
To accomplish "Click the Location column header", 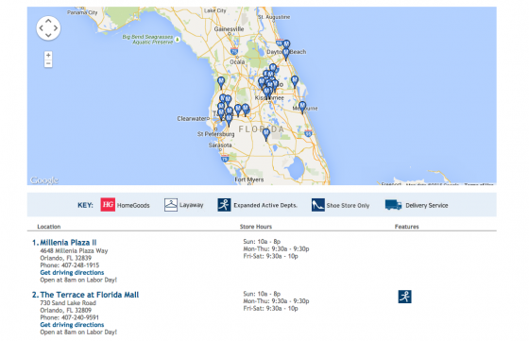I will [x=49, y=227].
